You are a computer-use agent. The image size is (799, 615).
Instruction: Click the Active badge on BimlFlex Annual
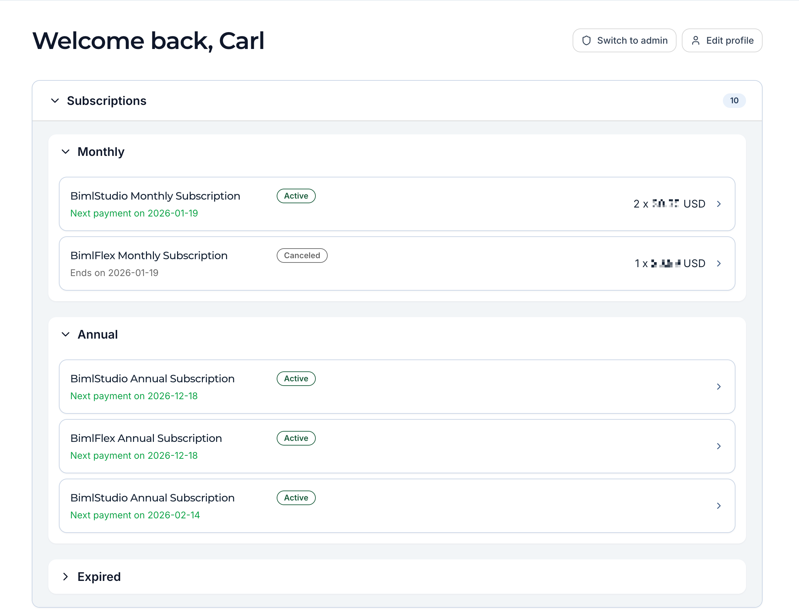pyautogui.click(x=296, y=438)
